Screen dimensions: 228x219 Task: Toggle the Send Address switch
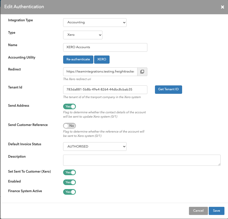69,106
